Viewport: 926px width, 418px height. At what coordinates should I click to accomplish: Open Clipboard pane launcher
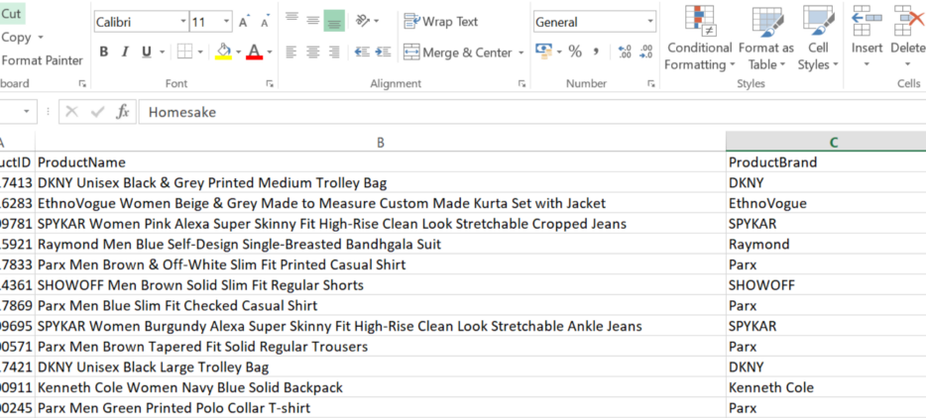tap(81, 83)
